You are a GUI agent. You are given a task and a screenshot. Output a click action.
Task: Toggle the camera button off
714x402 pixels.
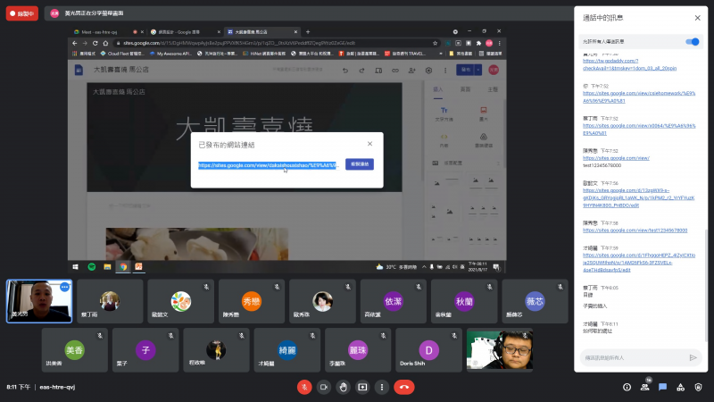(323, 387)
